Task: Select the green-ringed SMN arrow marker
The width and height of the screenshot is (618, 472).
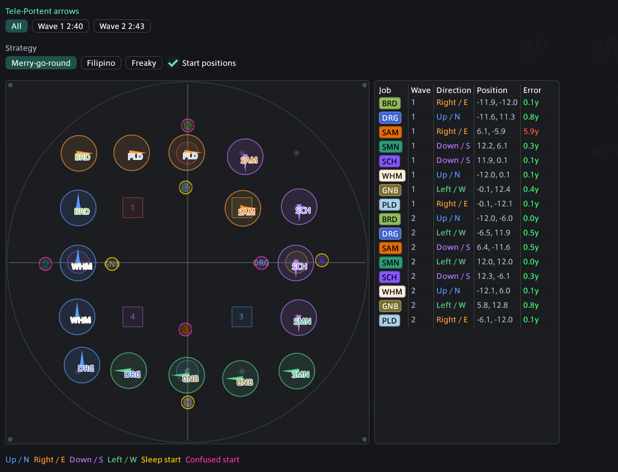Action: click(x=297, y=371)
